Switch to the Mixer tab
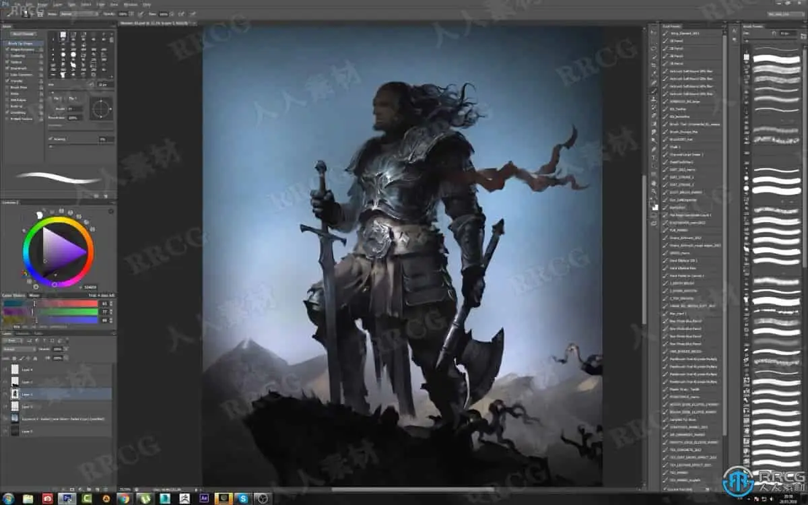The image size is (808, 505). tap(34, 295)
